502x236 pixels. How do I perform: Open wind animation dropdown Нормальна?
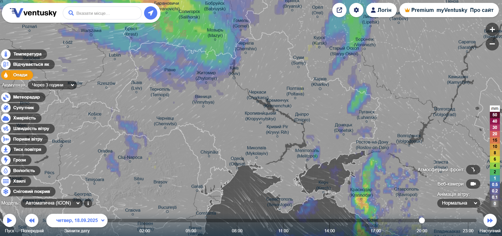pos(459,203)
